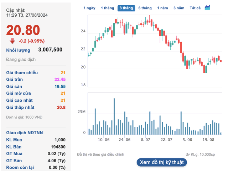Display the Tất cả full history range

point(195,8)
